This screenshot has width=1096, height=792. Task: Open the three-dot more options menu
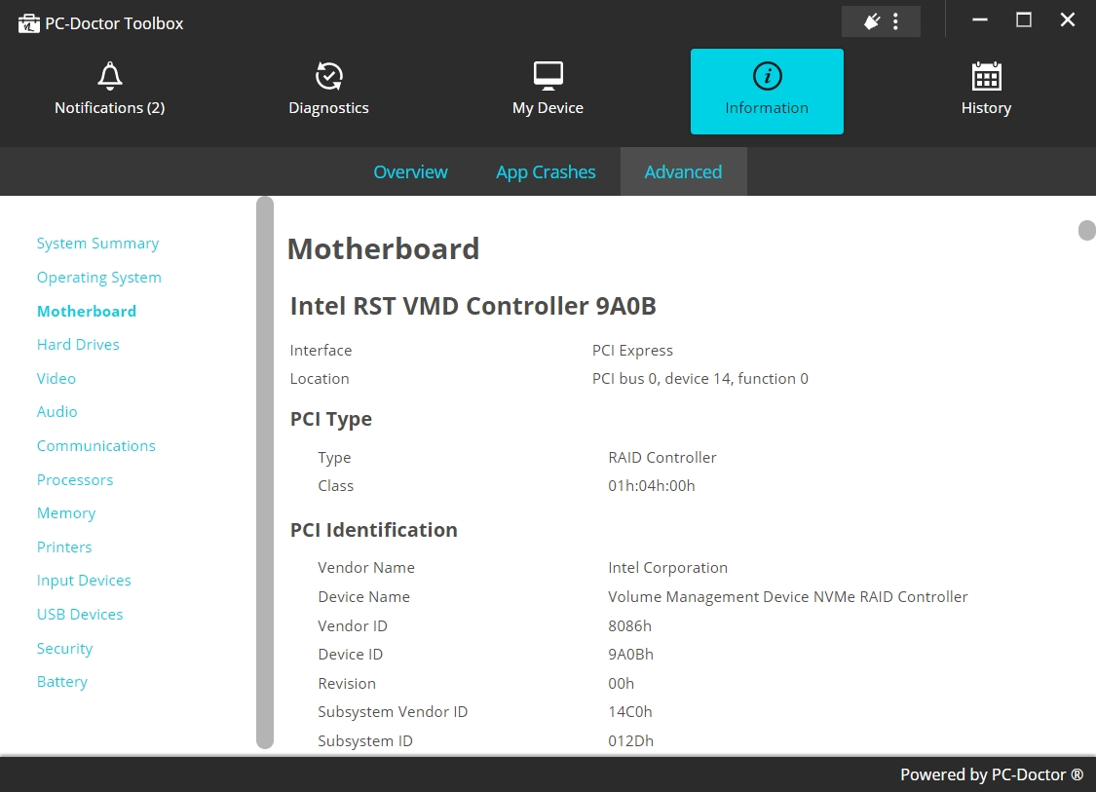pyautogui.click(x=895, y=21)
